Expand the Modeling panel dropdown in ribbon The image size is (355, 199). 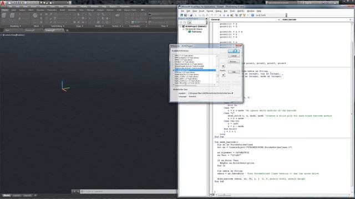[x=16, y=26]
